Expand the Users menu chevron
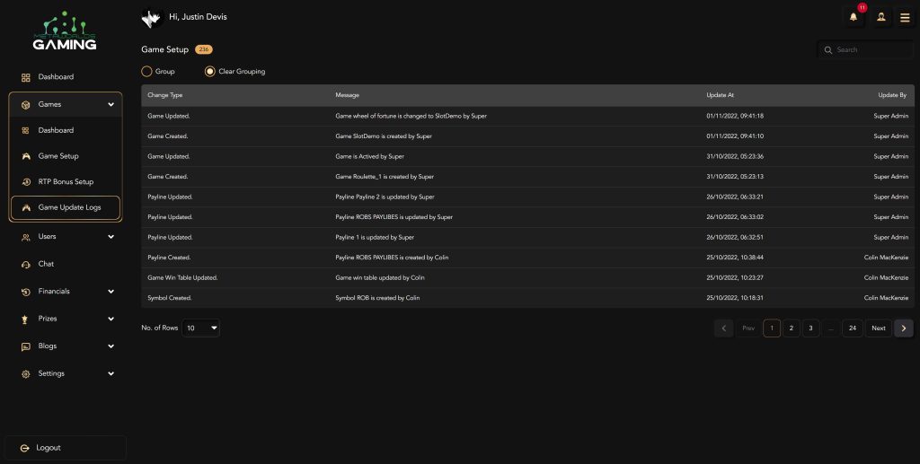The height and width of the screenshot is (464, 920). tap(111, 237)
